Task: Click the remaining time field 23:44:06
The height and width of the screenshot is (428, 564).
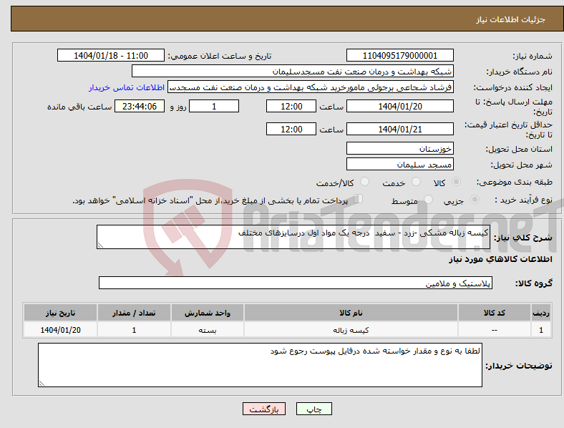Action: tap(140, 106)
